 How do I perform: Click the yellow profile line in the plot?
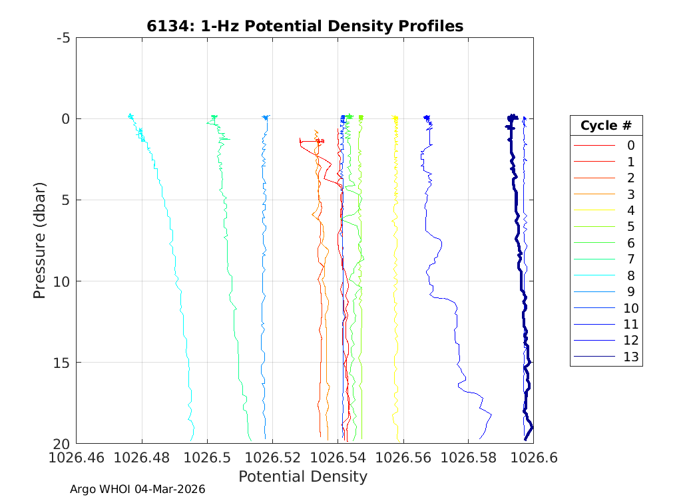pyautogui.click(x=395, y=266)
